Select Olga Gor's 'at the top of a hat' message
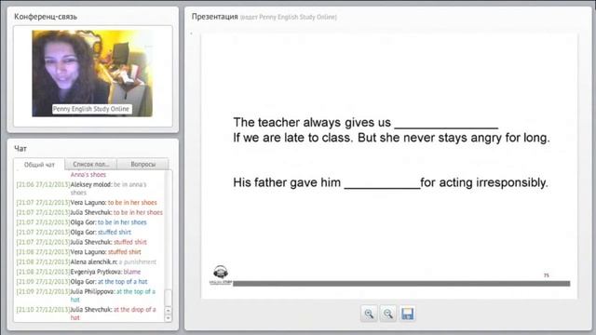The height and width of the screenshot is (335, 596). pos(82,281)
